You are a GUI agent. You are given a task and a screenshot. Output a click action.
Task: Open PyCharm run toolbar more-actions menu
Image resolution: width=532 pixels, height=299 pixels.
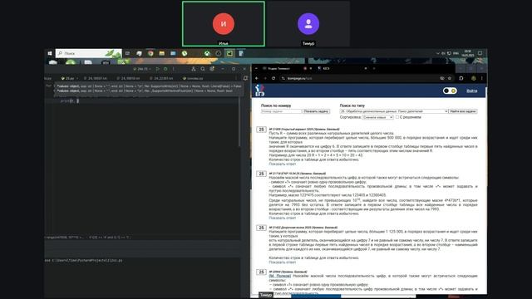click(x=174, y=69)
